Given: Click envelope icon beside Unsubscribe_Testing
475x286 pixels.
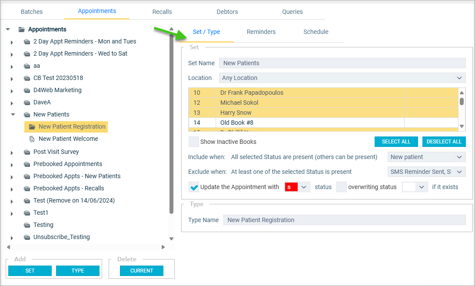Looking at the screenshot, I should click(x=27, y=237).
